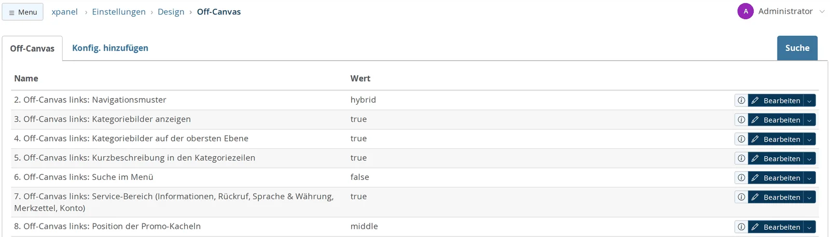
Task: Click the Administrator avatar icon
Action: 745,11
